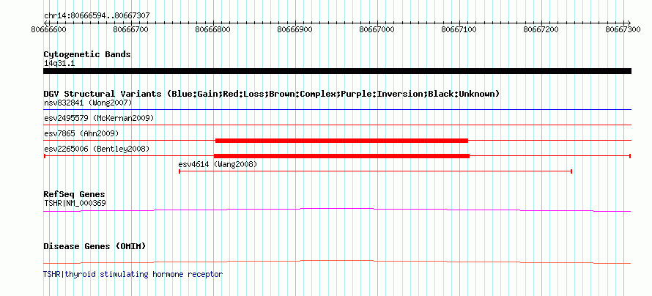This screenshot has height=296, width=652.
Task: Open variant esv2495579 (McKernan2009) label
Action: (x=99, y=118)
